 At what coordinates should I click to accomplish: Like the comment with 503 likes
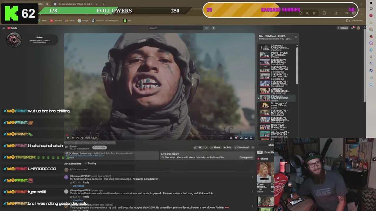pos(71,197)
